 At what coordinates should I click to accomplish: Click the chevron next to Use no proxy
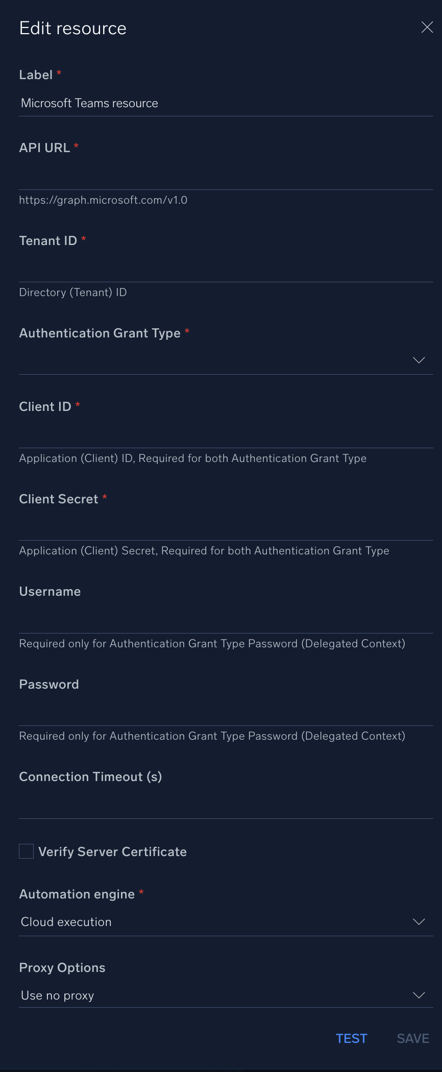pyautogui.click(x=419, y=994)
